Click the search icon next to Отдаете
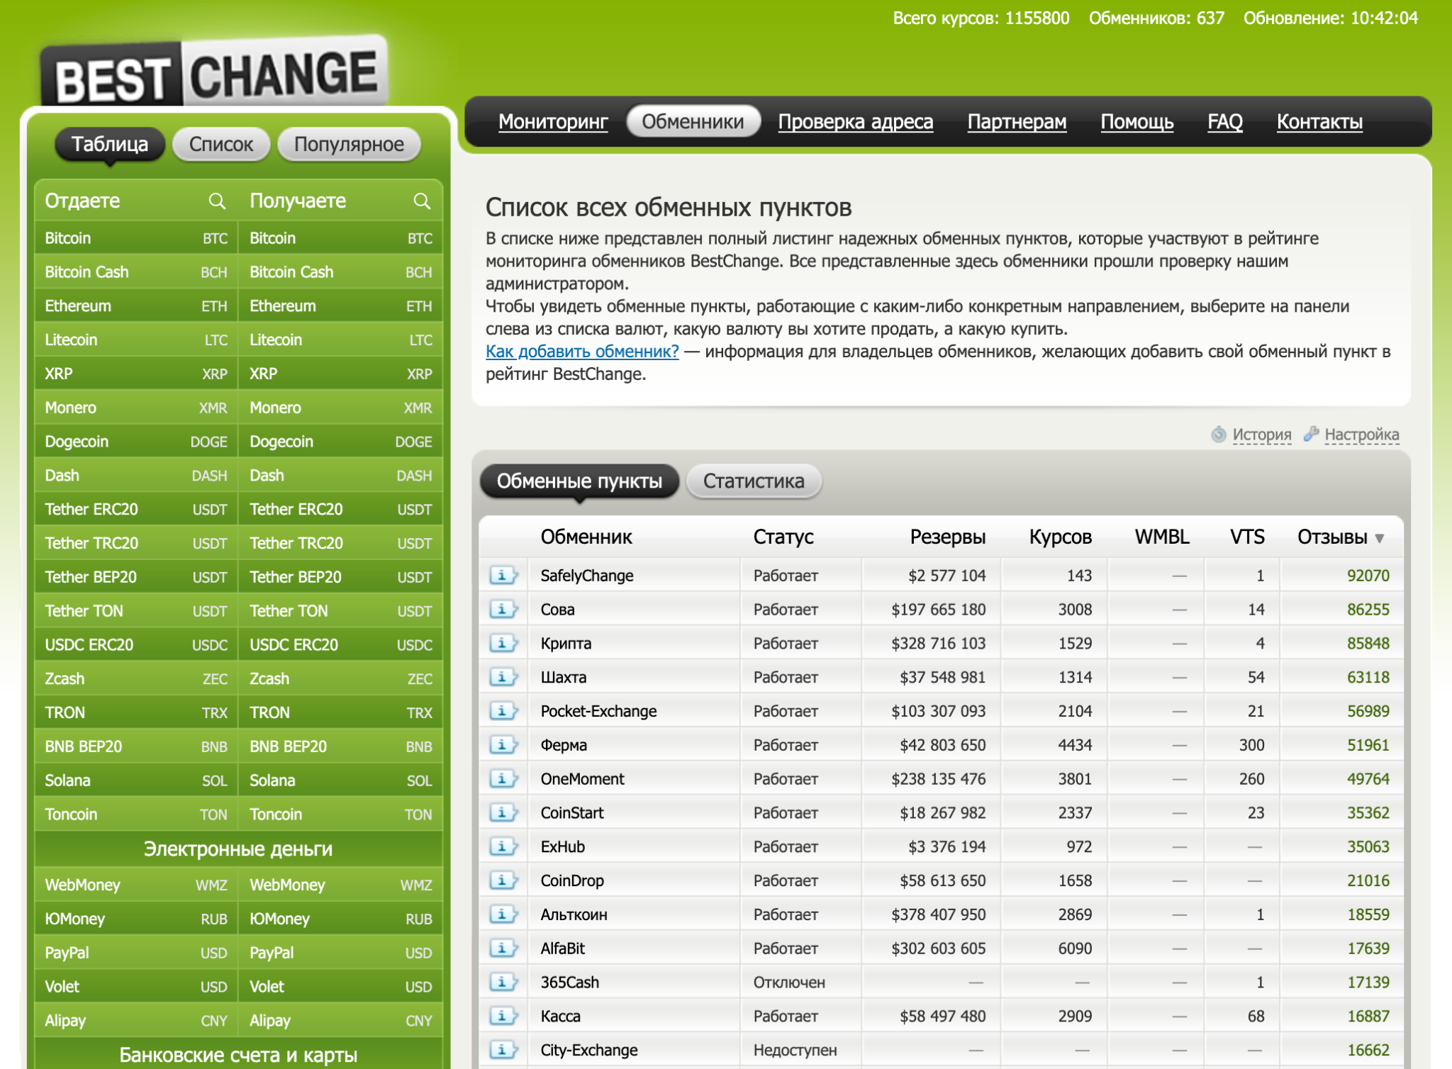The height and width of the screenshot is (1069, 1452). pyautogui.click(x=217, y=201)
